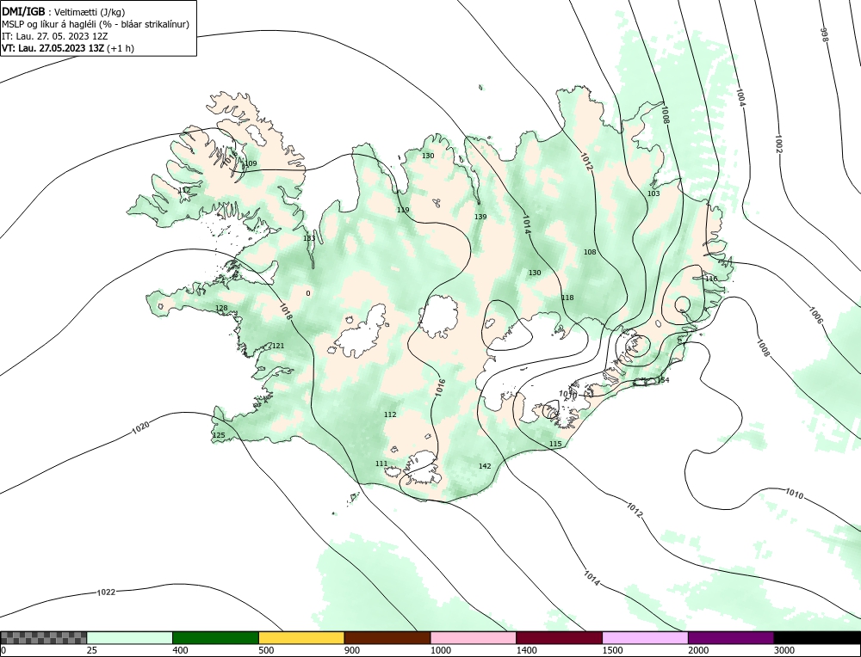861x657 pixels.
Task: Click the station value '115'
Action: click(555, 444)
